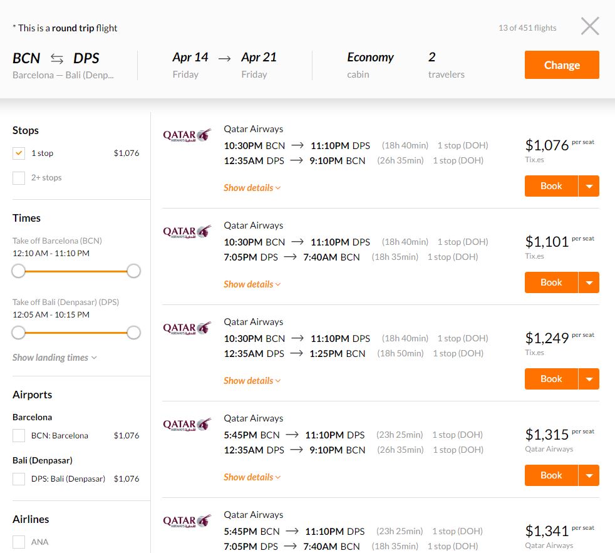The width and height of the screenshot is (615, 553).
Task: Click the Stops filter heading
Action: point(26,131)
